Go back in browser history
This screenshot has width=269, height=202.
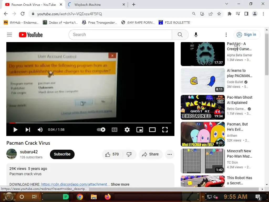[x=6, y=14]
